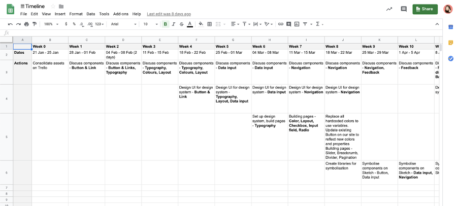
Task: Open the Add-ons menu
Action: pyautogui.click(x=120, y=14)
